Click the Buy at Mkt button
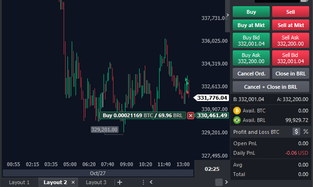Image resolution: width=313 pixels, height=187 pixels. (251, 25)
